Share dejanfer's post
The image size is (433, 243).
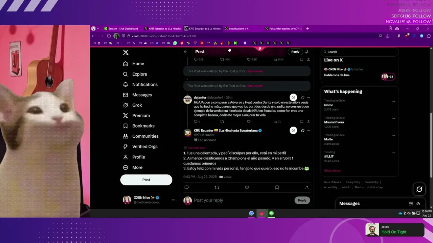[308, 122]
